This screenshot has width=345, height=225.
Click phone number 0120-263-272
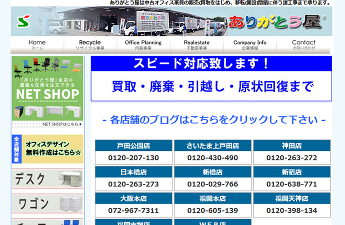tap(292, 157)
